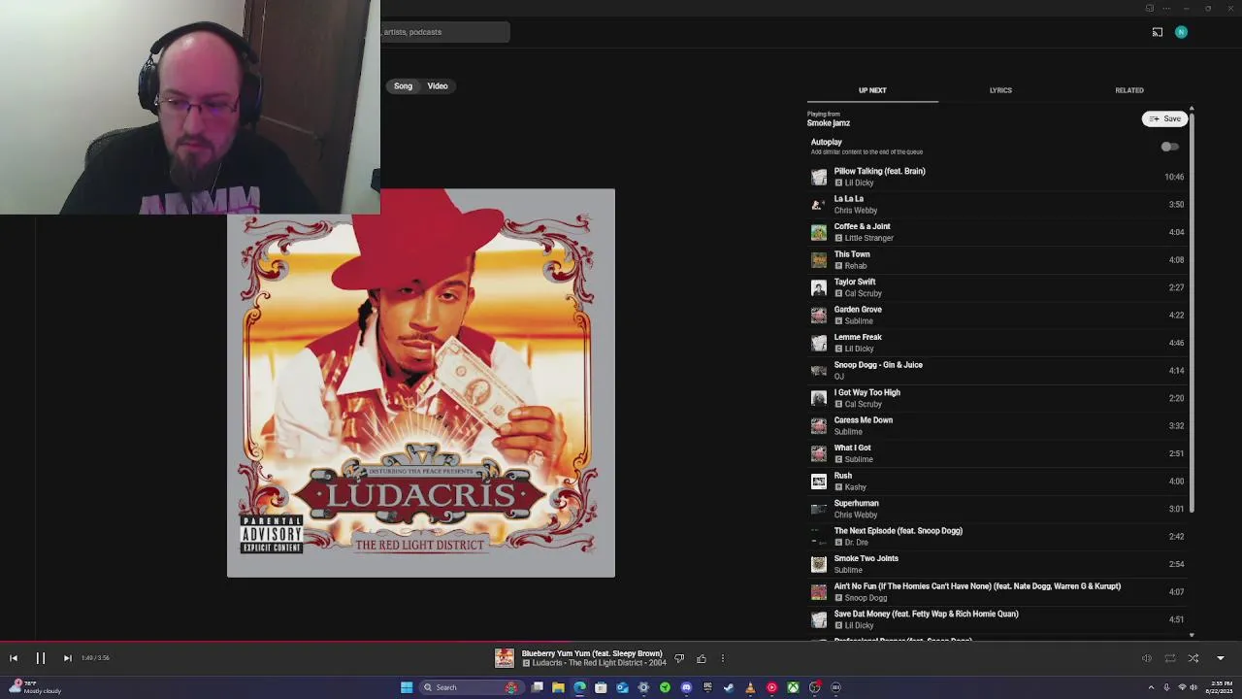Toggle shuffle in the player bar
Image resolution: width=1242 pixels, height=699 pixels.
tap(1193, 658)
